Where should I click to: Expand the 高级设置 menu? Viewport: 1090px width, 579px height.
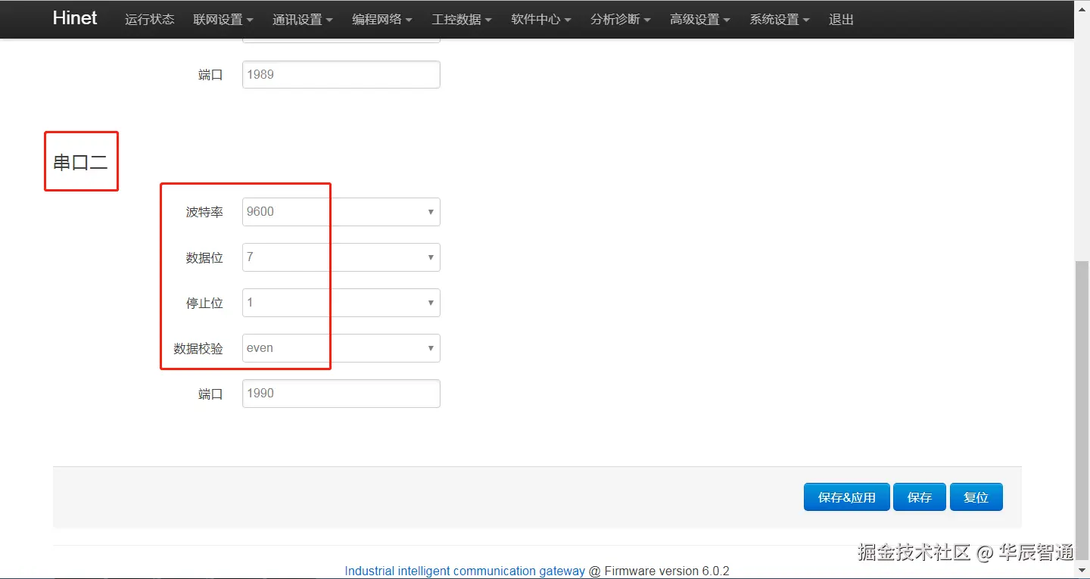(699, 20)
